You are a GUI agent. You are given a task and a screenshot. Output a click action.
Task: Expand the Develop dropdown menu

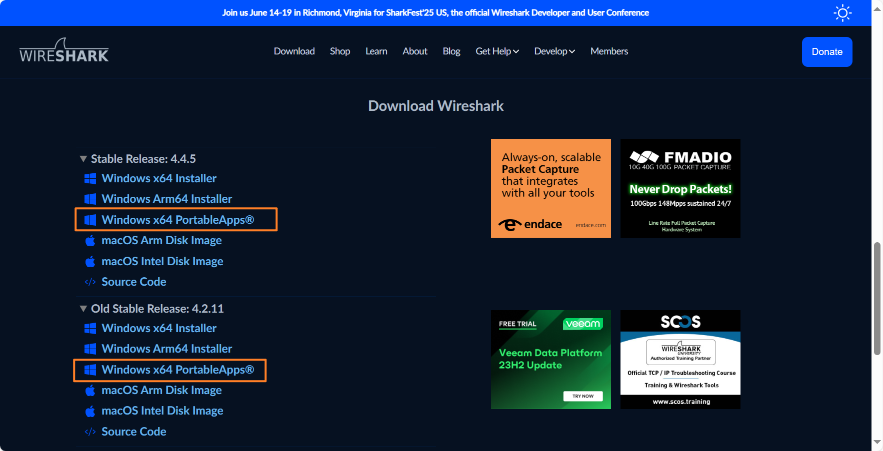pos(554,51)
